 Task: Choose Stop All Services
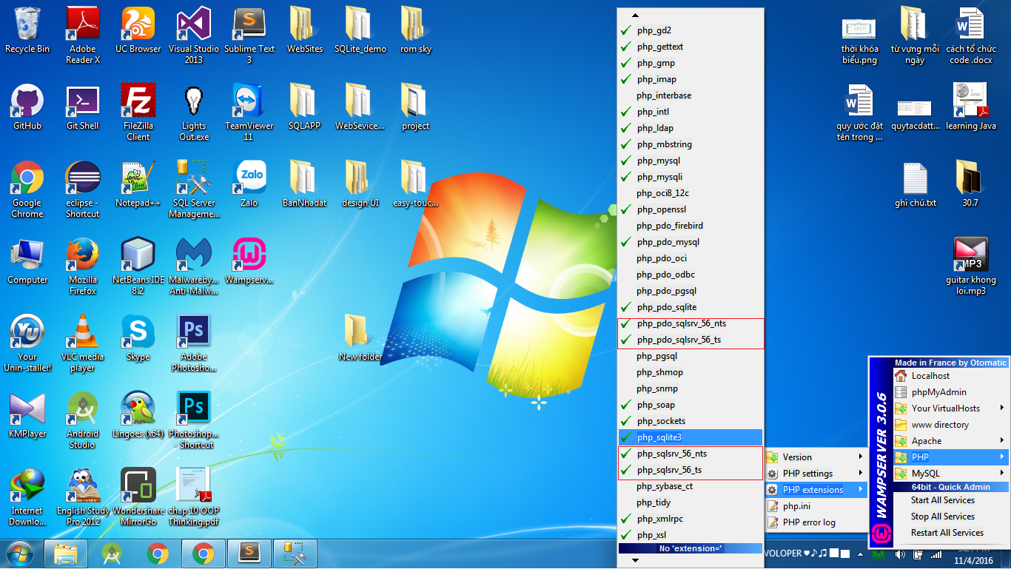click(950, 517)
